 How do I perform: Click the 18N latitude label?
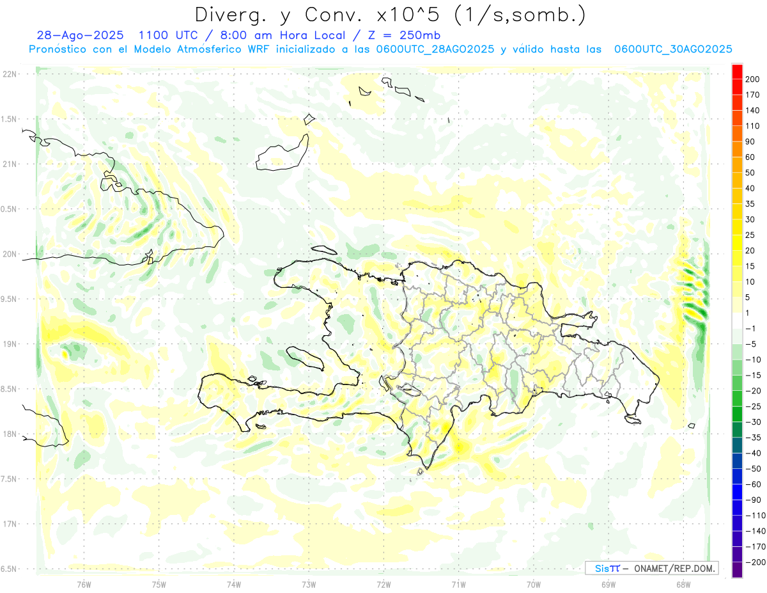9,434
